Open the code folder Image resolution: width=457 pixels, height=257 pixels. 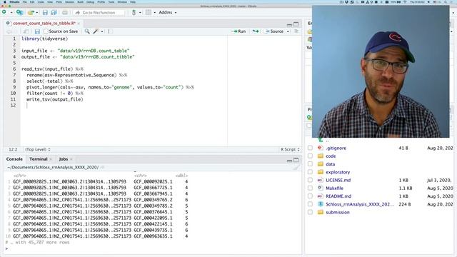pyautogui.click(x=331, y=156)
